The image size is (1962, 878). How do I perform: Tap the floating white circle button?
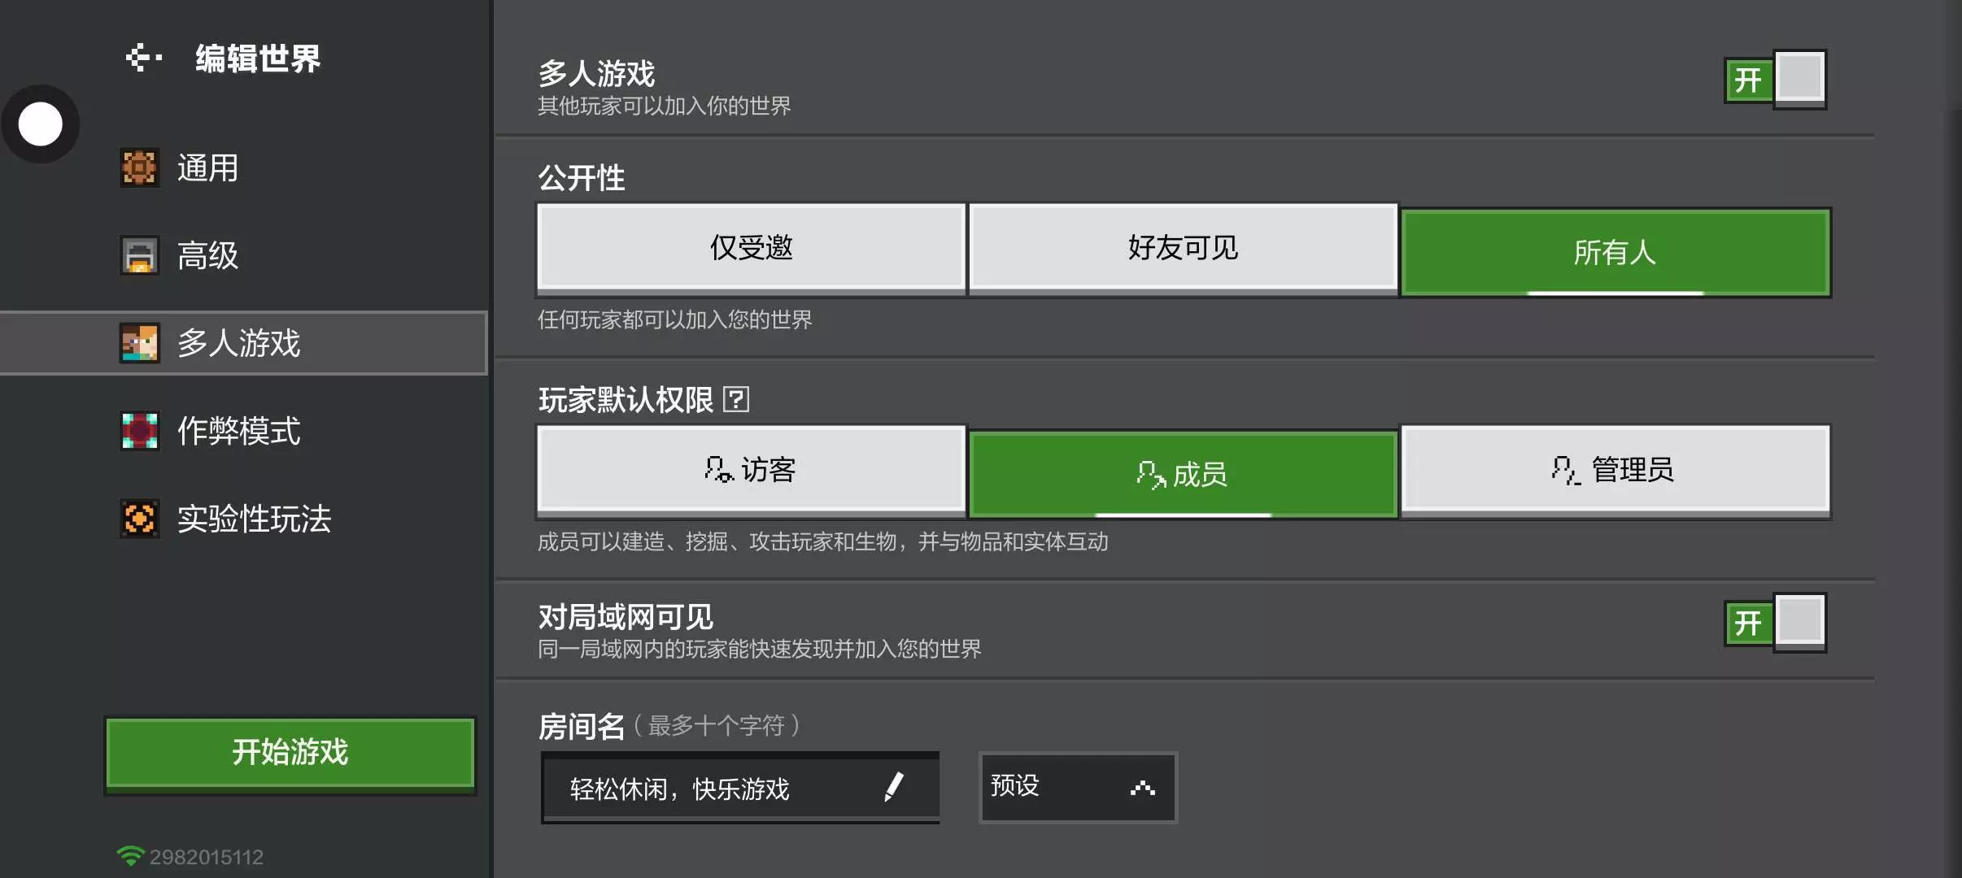click(x=40, y=124)
